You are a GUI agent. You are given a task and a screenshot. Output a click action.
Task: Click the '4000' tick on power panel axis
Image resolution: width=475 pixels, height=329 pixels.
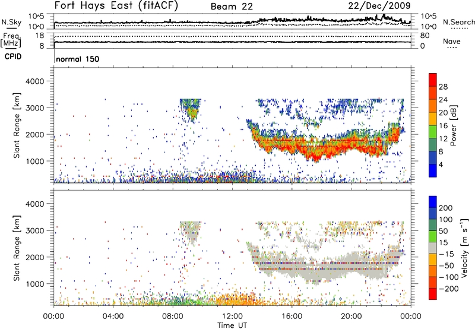34,81
